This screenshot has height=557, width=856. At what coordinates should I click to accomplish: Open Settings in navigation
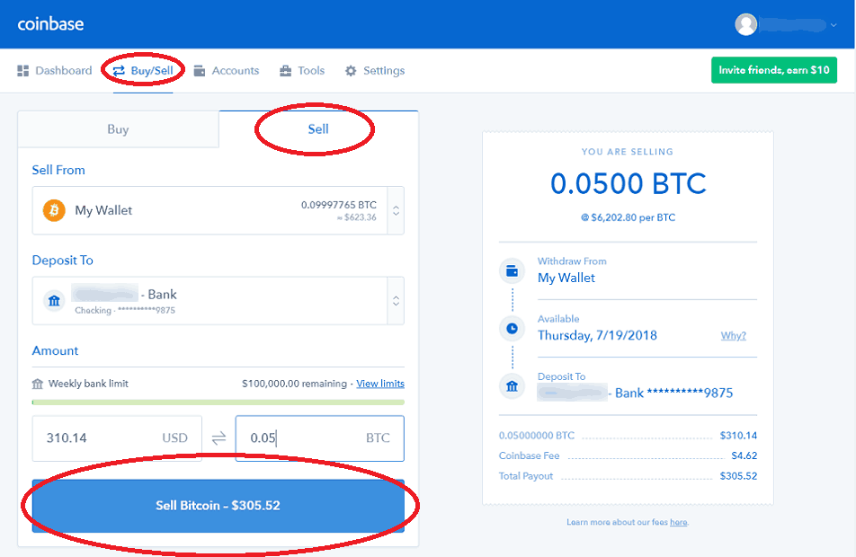tap(374, 71)
